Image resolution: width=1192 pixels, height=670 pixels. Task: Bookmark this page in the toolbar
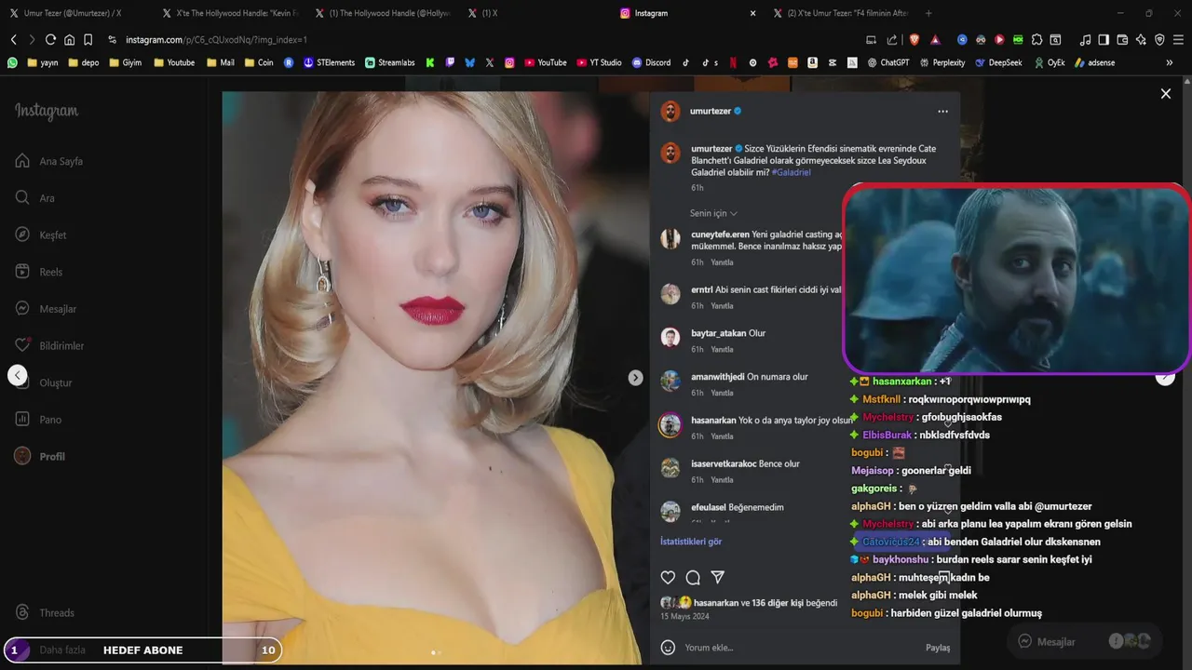[88, 40]
